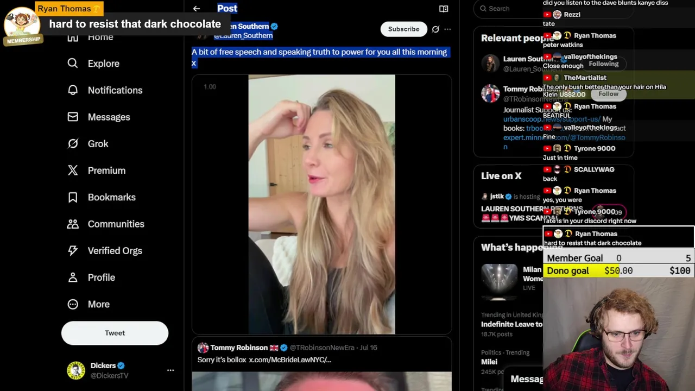Open post options three-dot menu
695x391 pixels.
(x=447, y=29)
